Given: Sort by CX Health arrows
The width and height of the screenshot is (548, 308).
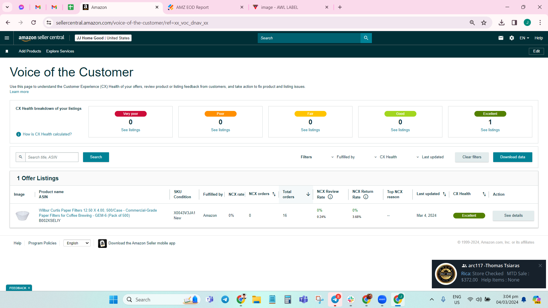Looking at the screenshot, I should 484,194.
